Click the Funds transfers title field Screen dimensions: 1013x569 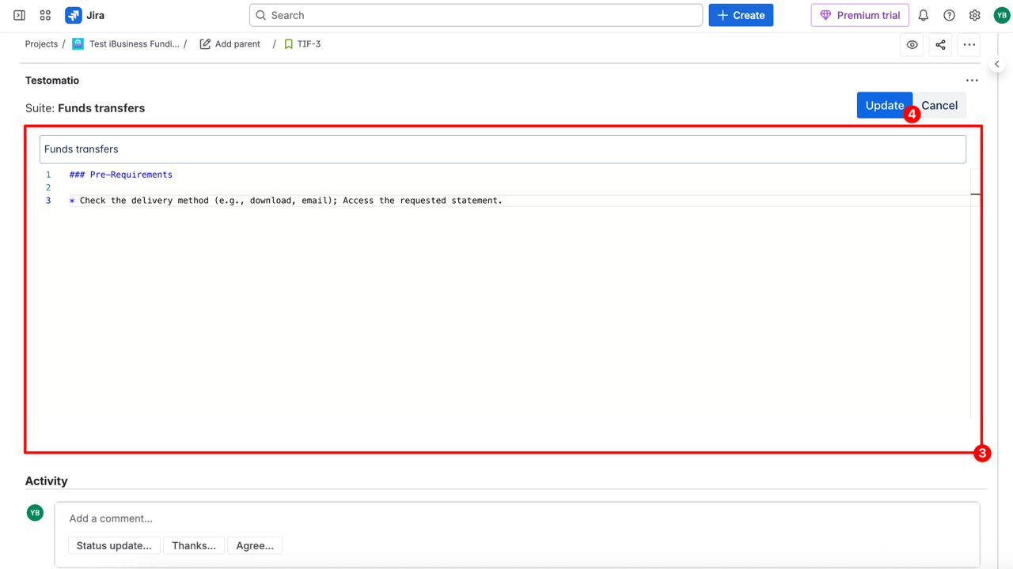[503, 149]
